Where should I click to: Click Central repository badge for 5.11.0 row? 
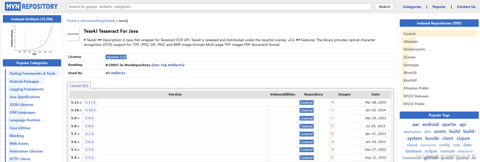pyautogui.click(x=306, y=103)
